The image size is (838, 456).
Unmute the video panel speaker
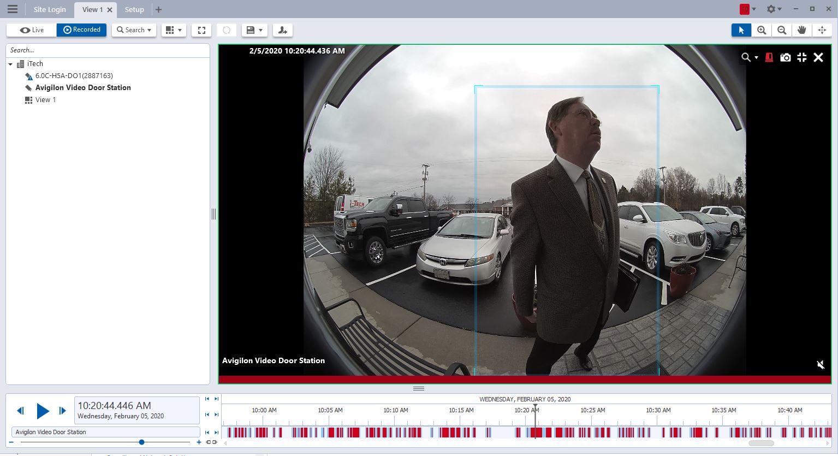tap(820, 365)
